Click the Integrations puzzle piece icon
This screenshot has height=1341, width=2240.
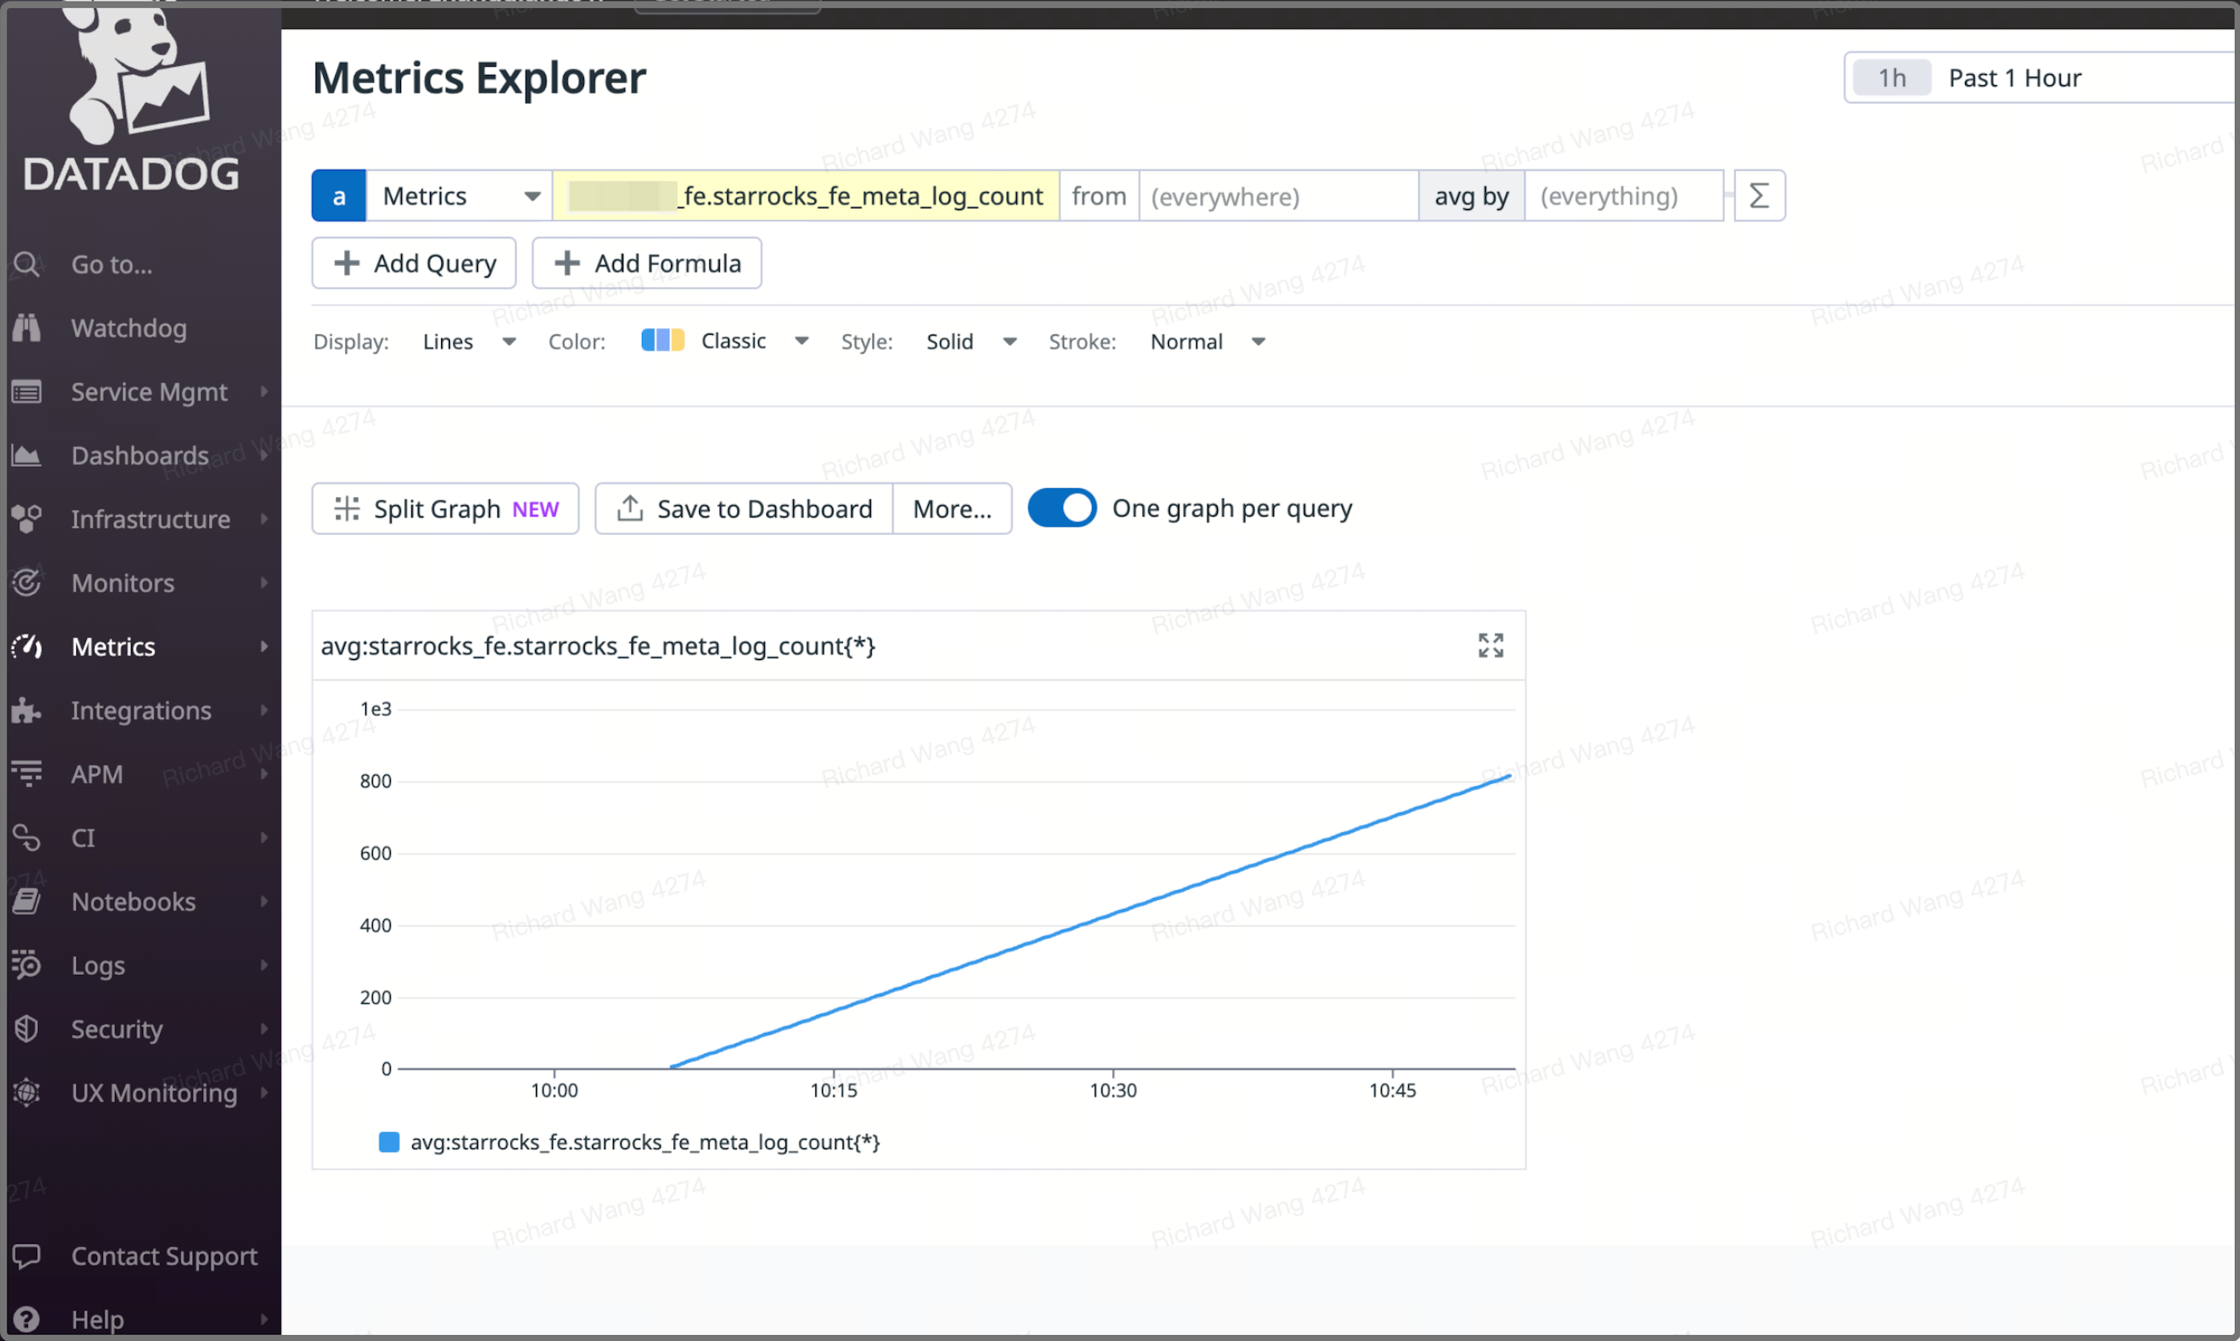pos(27,711)
